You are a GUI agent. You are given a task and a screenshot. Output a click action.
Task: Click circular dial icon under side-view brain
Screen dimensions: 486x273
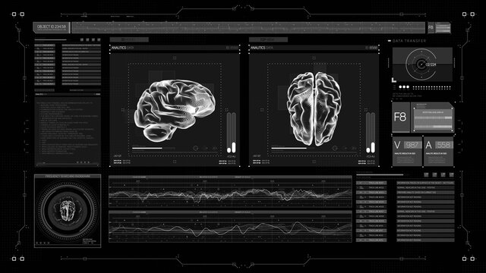196,149
